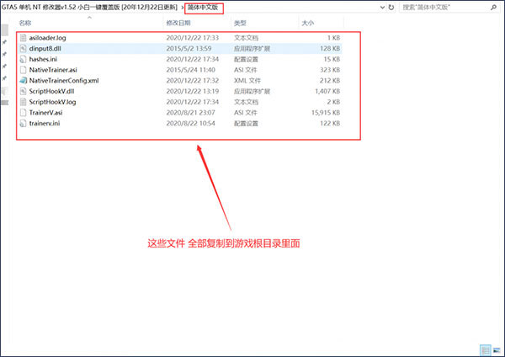The width and height of the screenshot is (505, 357).
Task: Expand the breadcrumb chevron before 简体中文版
Action: point(183,7)
